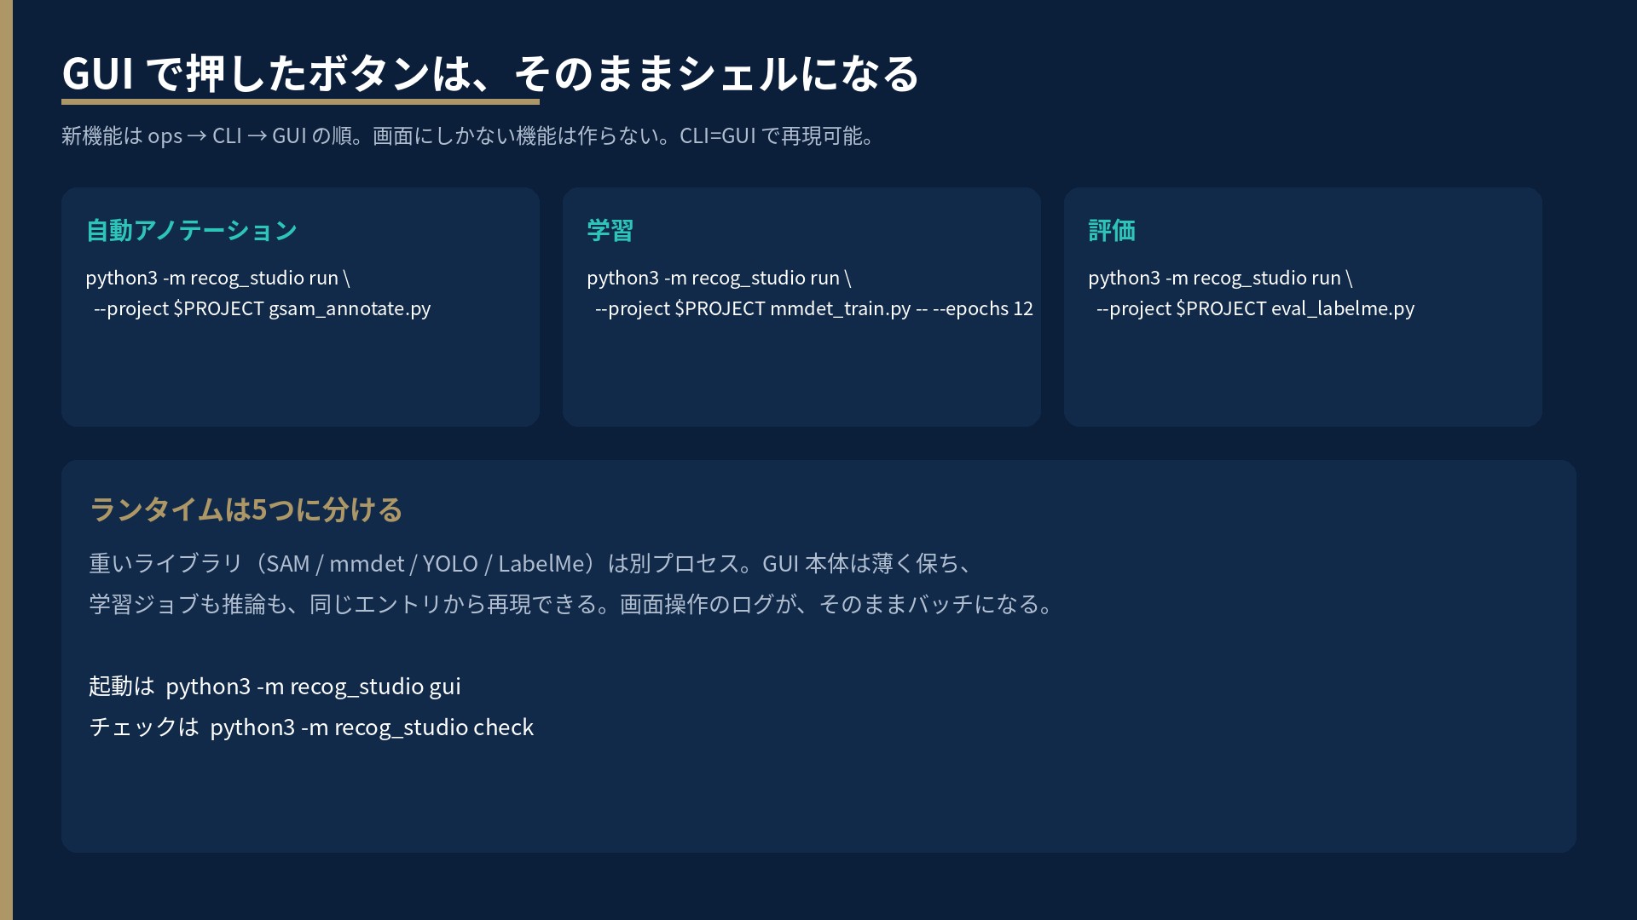Select the sentence beginning '学習ジョブも推論も'
This screenshot has width=1637, height=920.
coord(573,605)
